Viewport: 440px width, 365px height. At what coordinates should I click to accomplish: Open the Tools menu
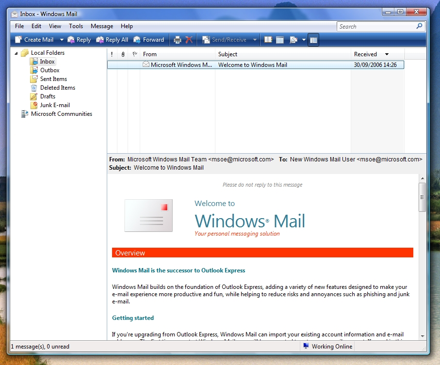(76, 26)
